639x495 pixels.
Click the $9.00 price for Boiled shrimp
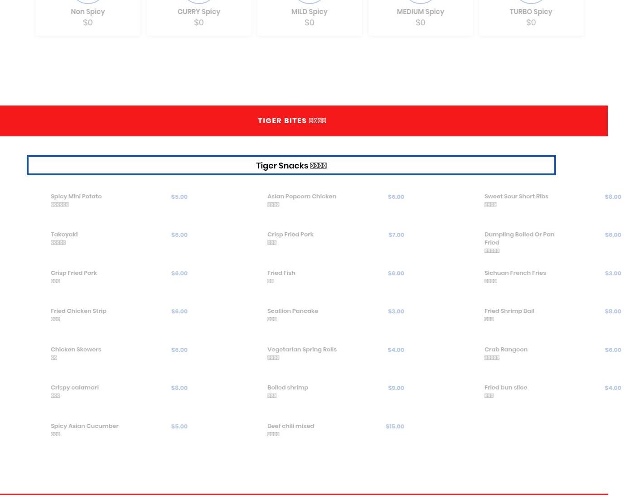[396, 388]
